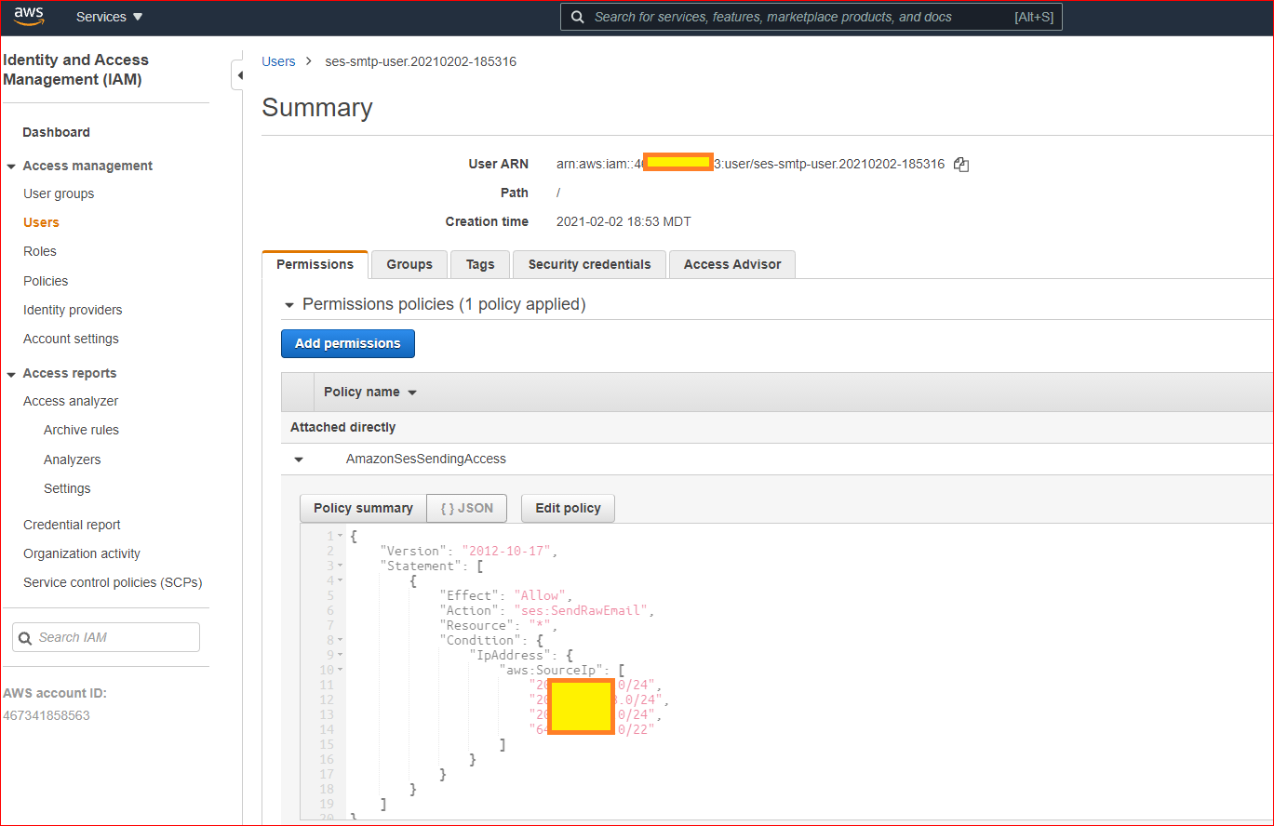Viewport: 1274px width, 826px height.
Task: Collapse the Permissions policies section
Action: click(x=289, y=305)
